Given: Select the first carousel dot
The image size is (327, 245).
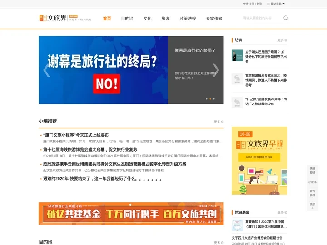Looking at the screenshot, I should coord(207,99).
